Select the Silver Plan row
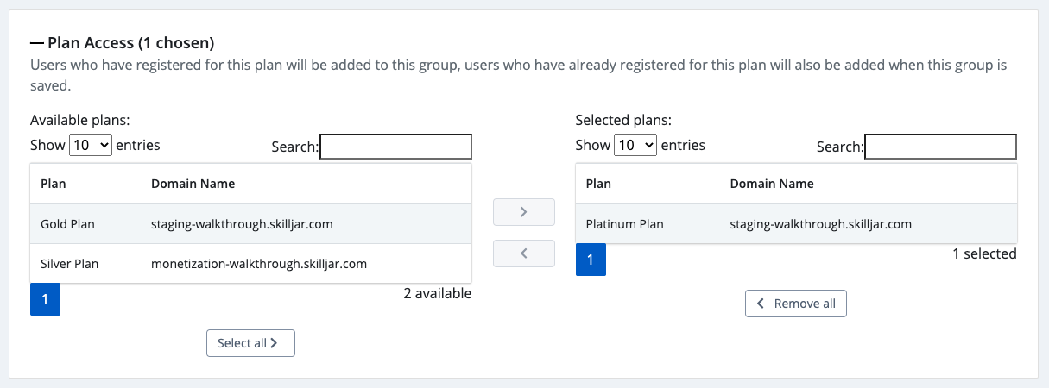The height and width of the screenshot is (388, 1049). pos(251,264)
